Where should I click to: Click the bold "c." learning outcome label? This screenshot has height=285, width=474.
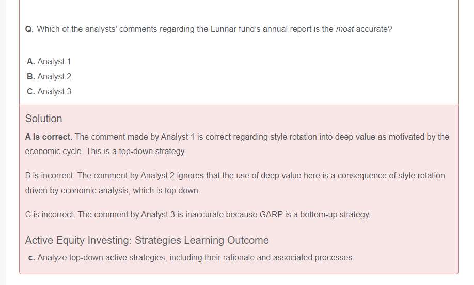click(x=32, y=257)
